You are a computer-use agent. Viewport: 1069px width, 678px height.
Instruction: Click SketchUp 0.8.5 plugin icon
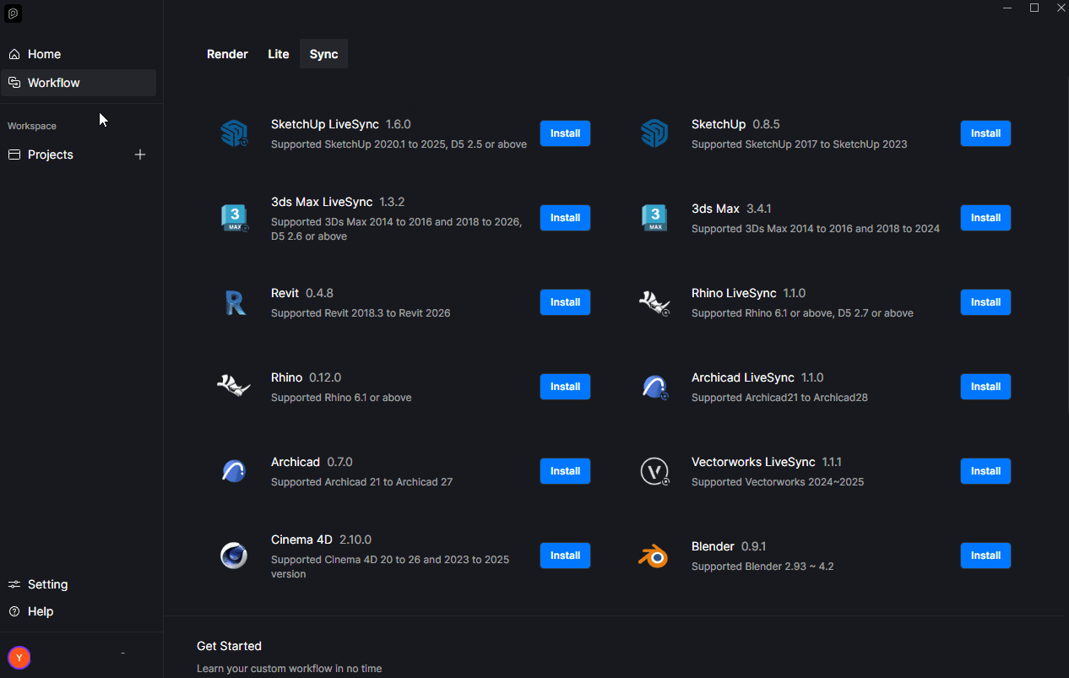coord(654,133)
